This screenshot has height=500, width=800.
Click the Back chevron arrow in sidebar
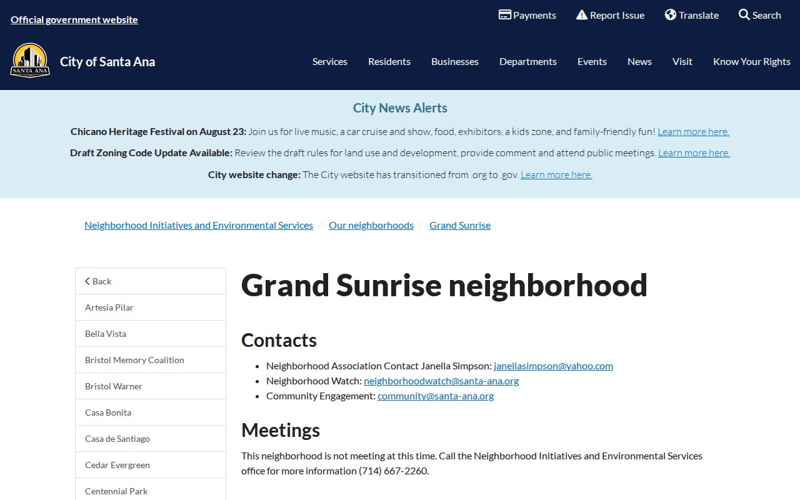coord(87,281)
